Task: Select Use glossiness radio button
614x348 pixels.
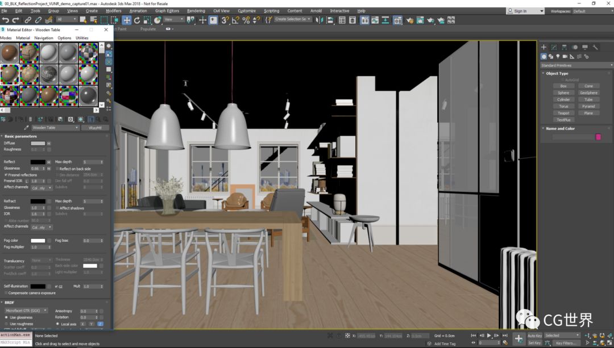Action: 6,317
